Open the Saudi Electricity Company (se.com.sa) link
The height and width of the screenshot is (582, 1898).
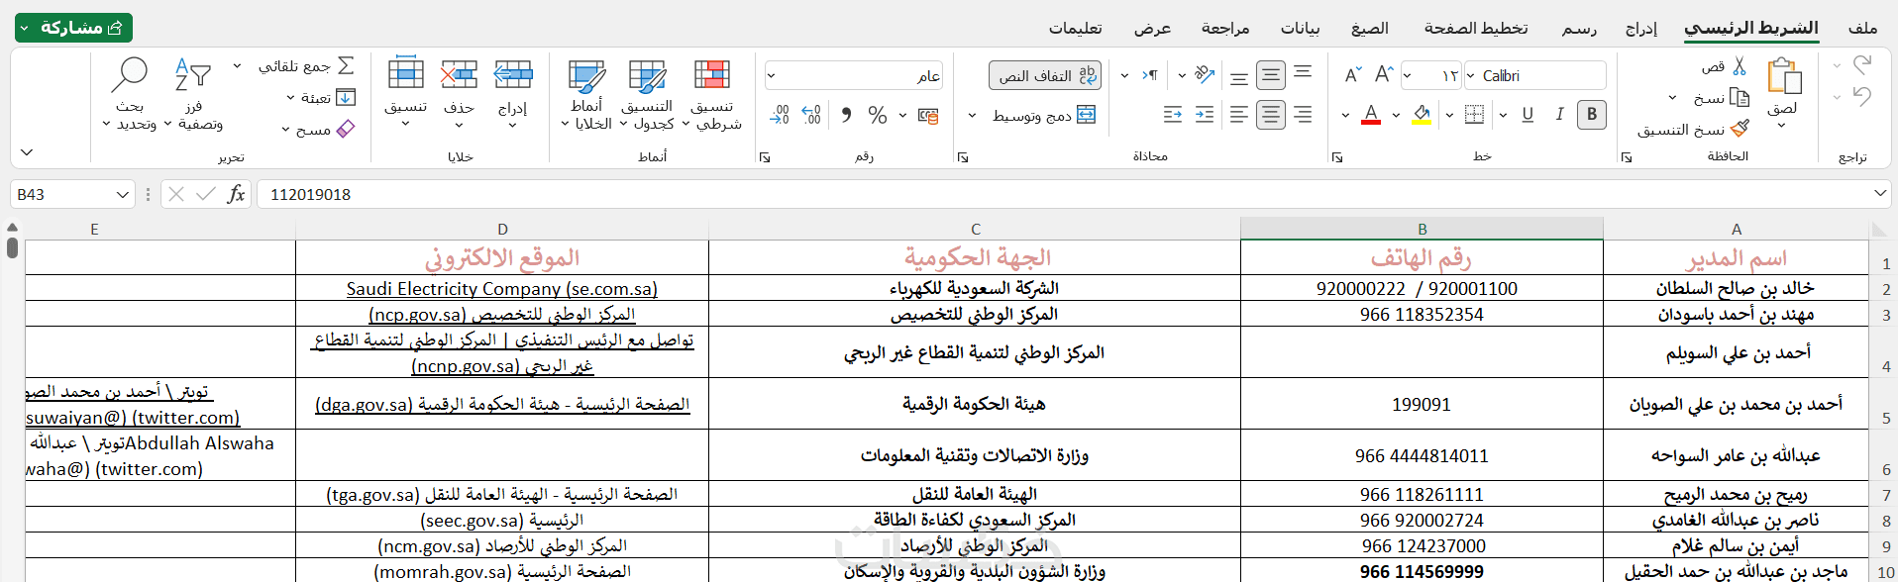[502, 288]
